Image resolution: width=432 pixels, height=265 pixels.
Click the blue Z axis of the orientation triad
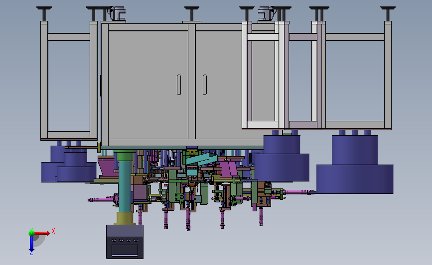click(31, 244)
